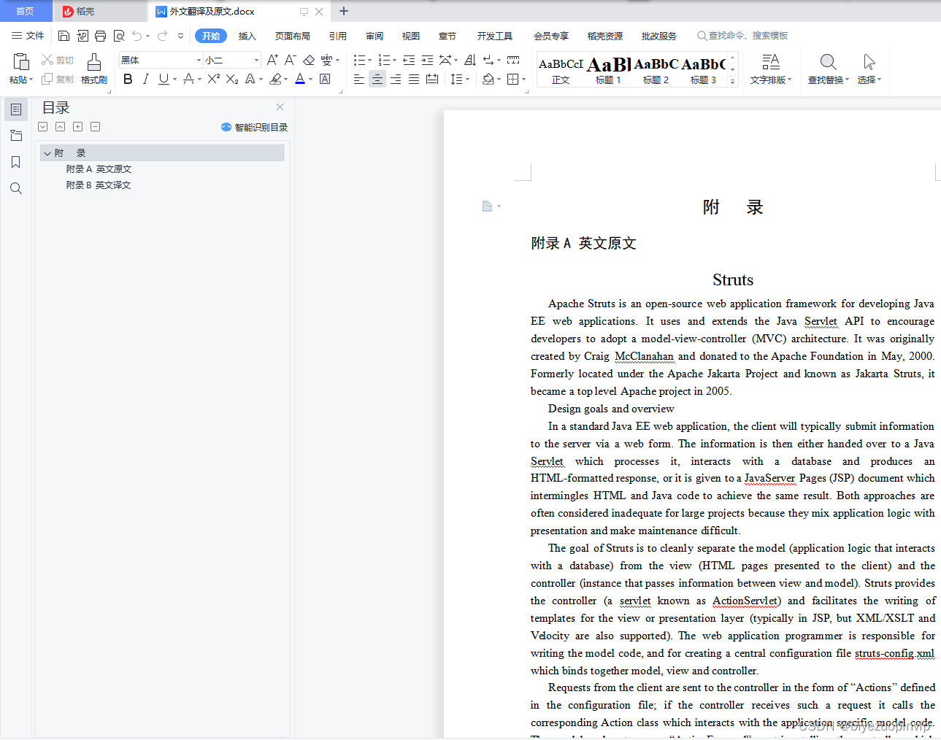
Task: Click the font color red A
Action: (x=300, y=79)
